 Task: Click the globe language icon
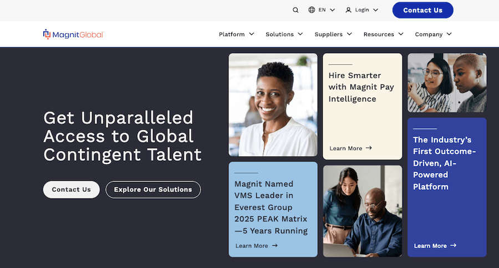pyautogui.click(x=312, y=10)
